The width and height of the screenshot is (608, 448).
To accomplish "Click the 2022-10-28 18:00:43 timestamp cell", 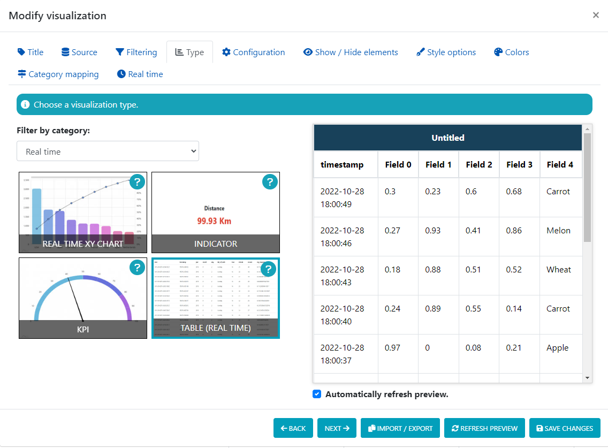I will click(x=346, y=276).
